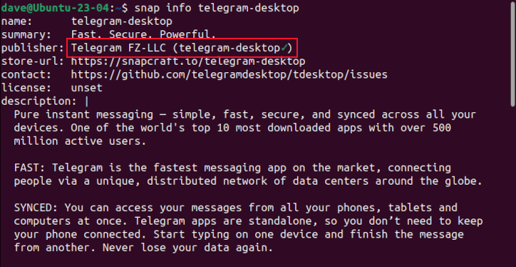
Task: Click the 'snap info telegram-desktop' command text
Action: coord(217,9)
